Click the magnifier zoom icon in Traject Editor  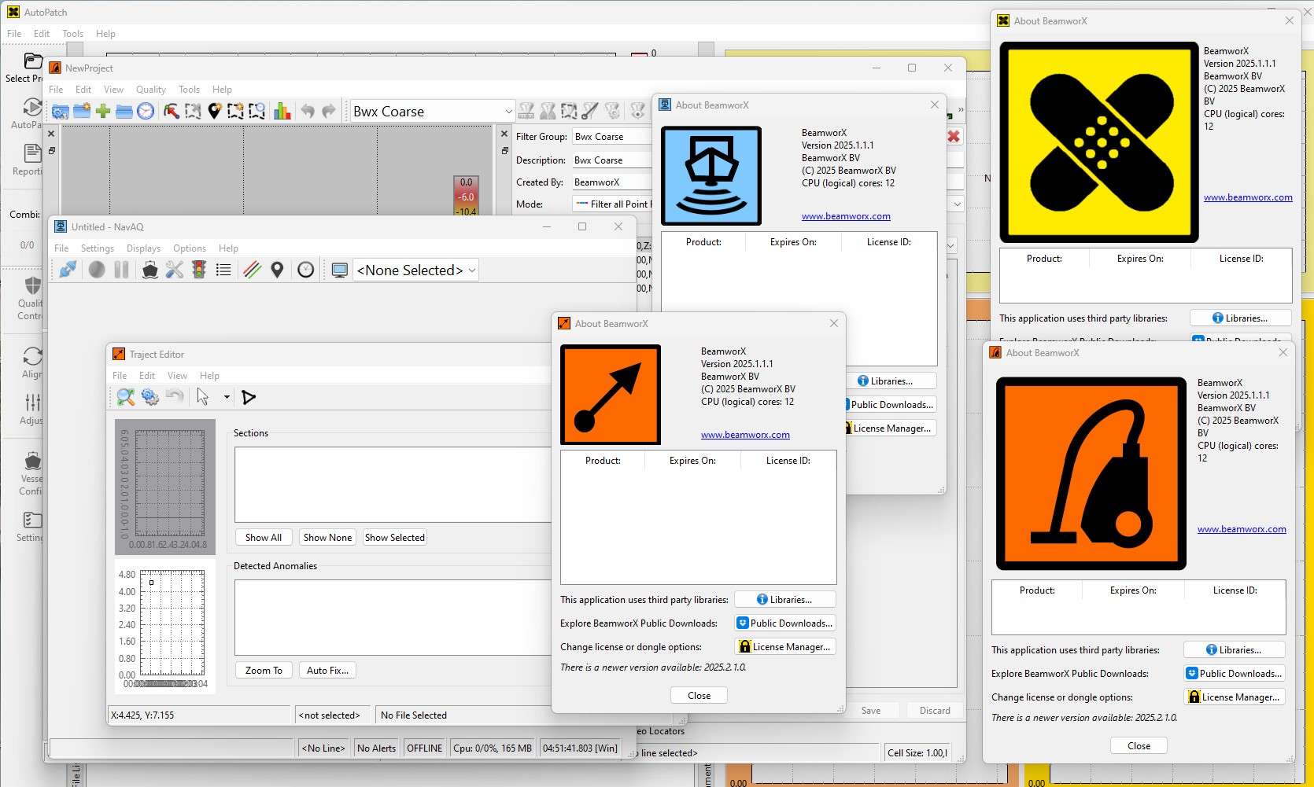pos(126,397)
